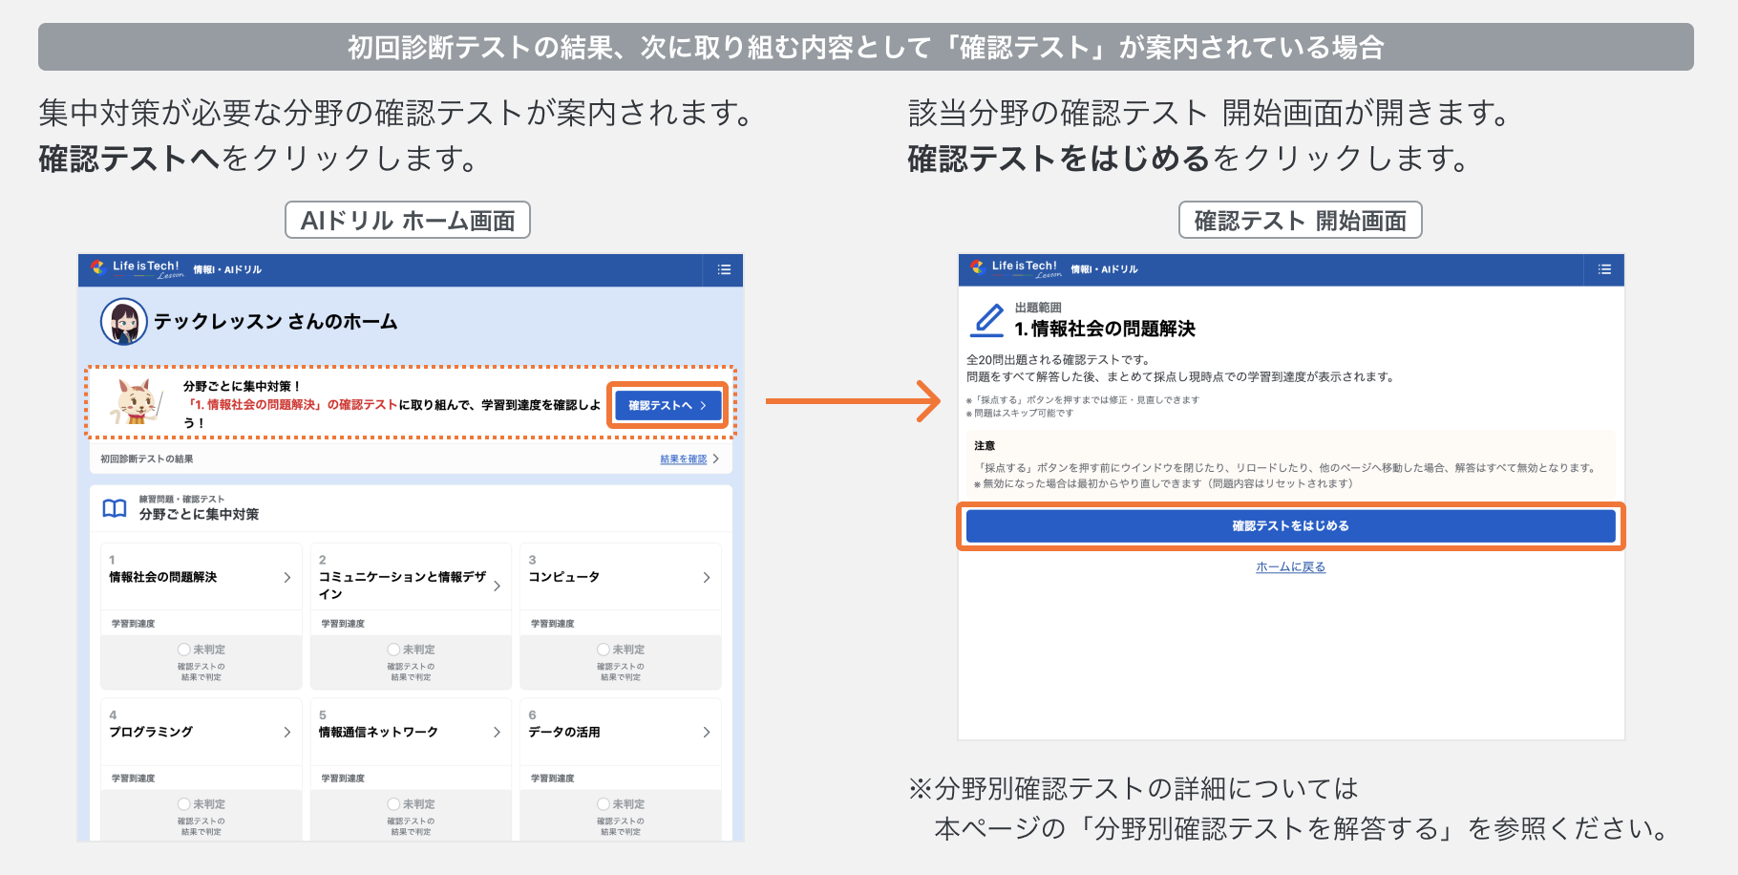This screenshot has width=1738, height=875.
Task: Open the chevron on コミュニケーションと情報デザイン card
Action: [497, 586]
